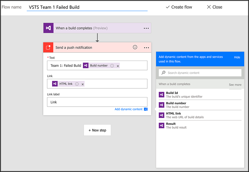Open push notification step's ellipsis menu

pyautogui.click(x=146, y=48)
